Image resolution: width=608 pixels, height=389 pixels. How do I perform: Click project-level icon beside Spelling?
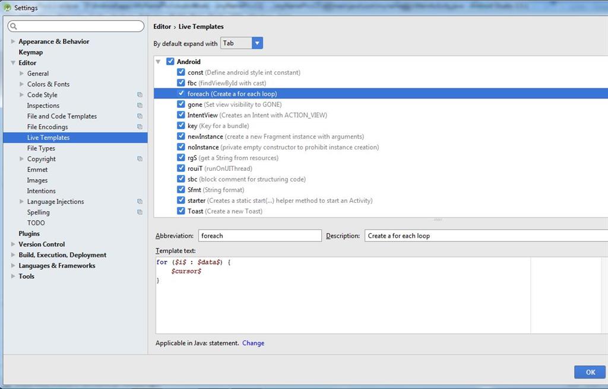pyautogui.click(x=140, y=212)
